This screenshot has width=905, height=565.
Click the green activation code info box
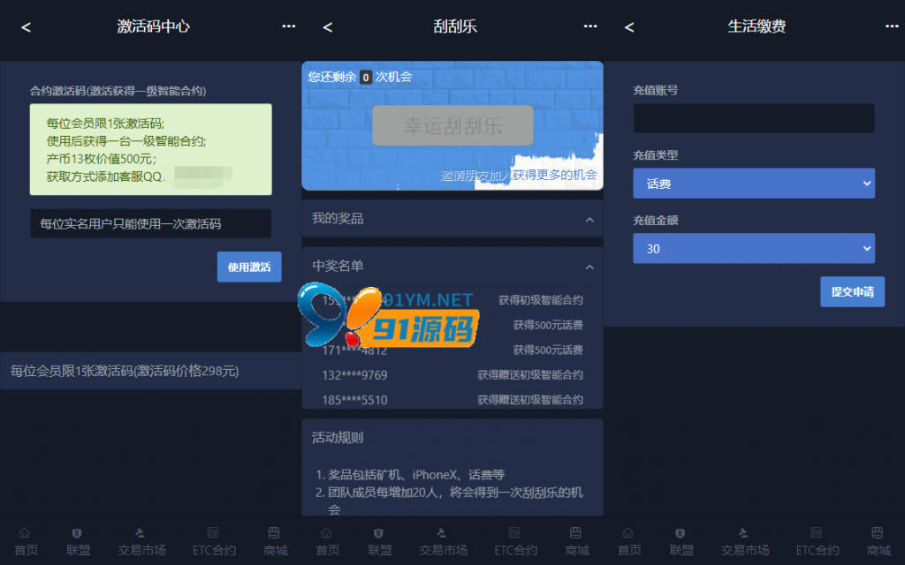tap(150, 149)
